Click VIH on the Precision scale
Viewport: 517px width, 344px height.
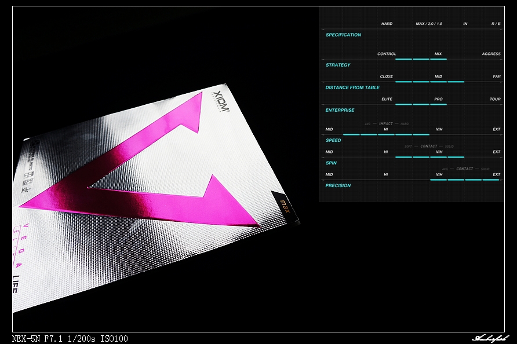pos(439,174)
